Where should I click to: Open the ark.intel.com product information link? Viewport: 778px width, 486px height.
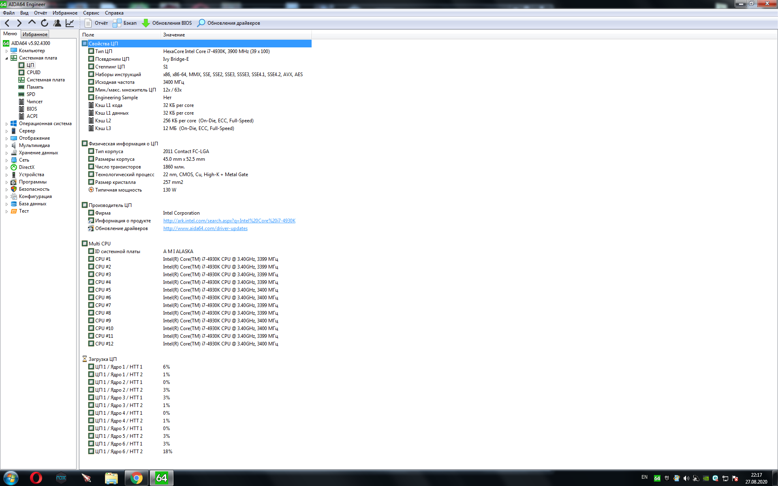pyautogui.click(x=229, y=221)
